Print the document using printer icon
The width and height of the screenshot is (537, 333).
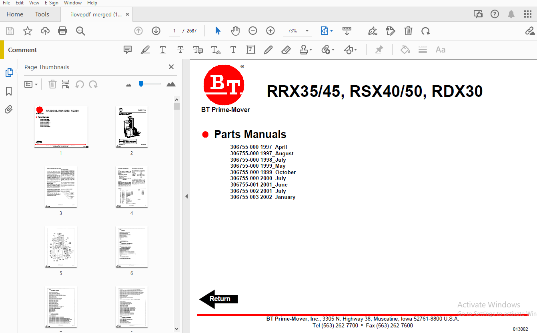62,31
